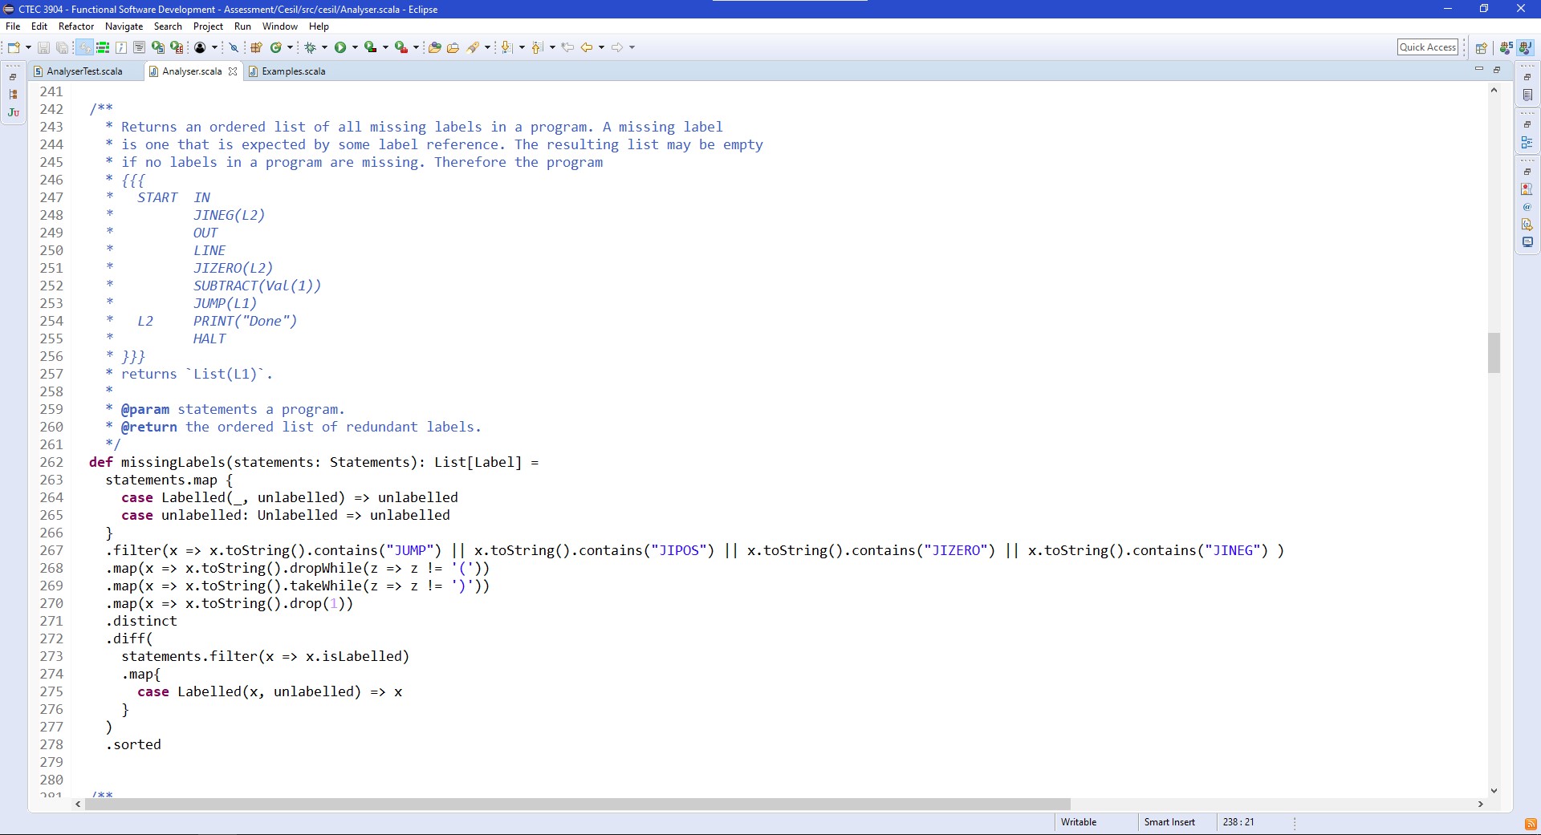Open dropdown next to New Class icon
Viewport: 1541px width, 835px height.
tap(290, 47)
